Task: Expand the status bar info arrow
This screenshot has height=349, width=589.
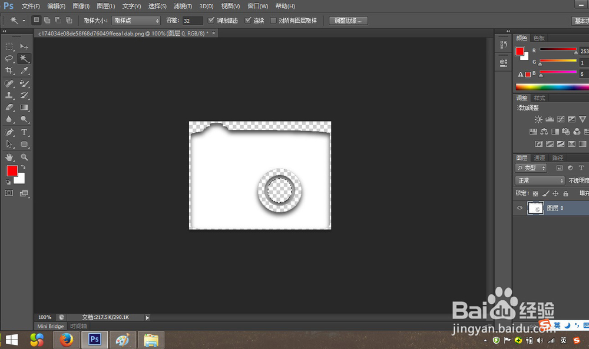Action: point(147,317)
